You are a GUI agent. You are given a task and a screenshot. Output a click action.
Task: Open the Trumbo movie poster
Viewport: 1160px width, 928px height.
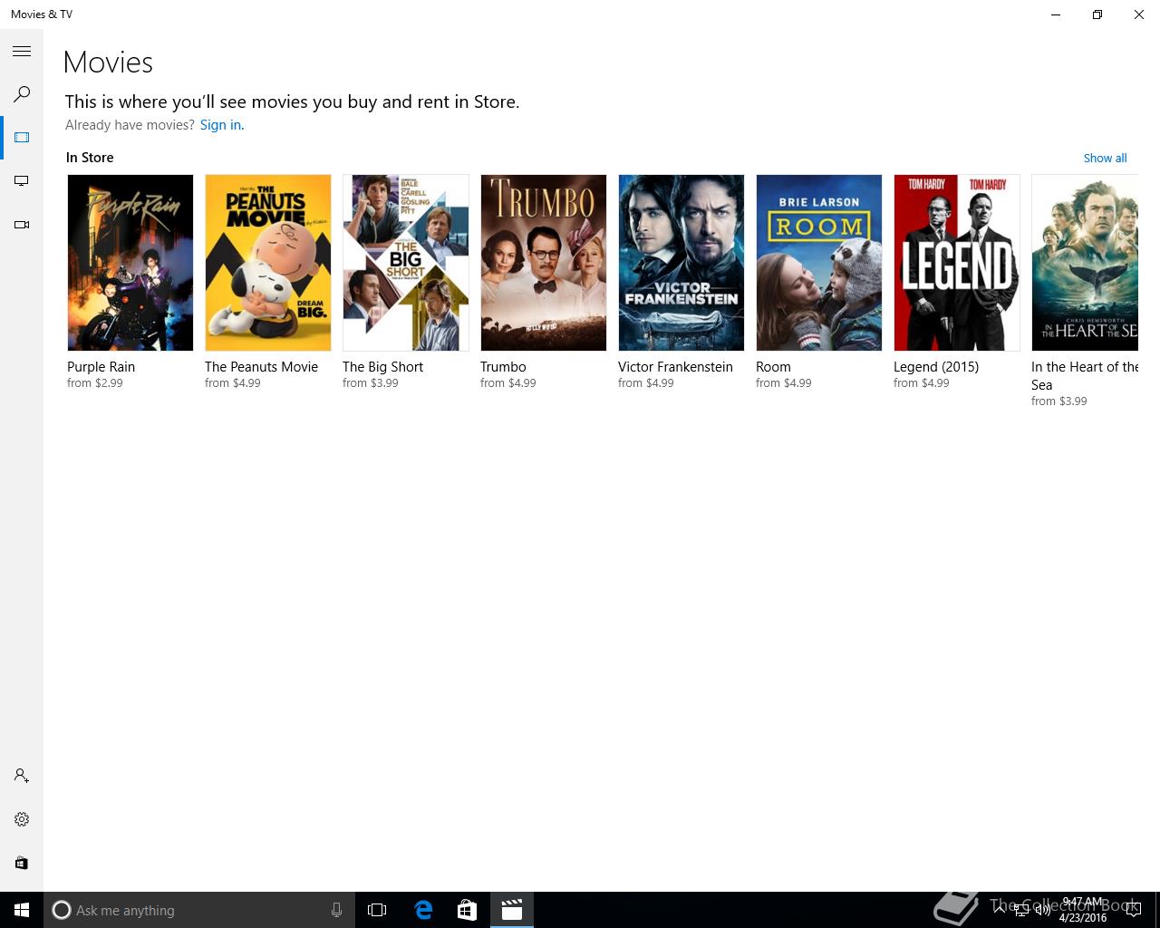tap(544, 263)
